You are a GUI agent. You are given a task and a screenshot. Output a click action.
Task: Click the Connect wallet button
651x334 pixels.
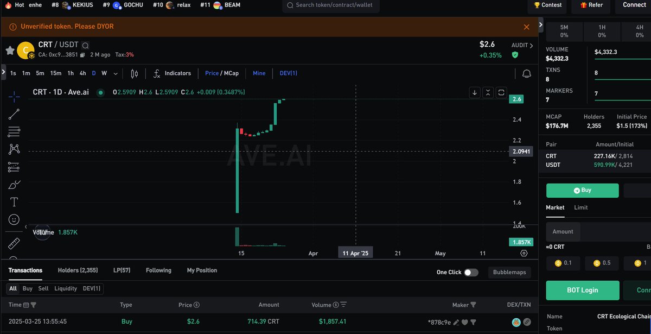click(x=634, y=5)
